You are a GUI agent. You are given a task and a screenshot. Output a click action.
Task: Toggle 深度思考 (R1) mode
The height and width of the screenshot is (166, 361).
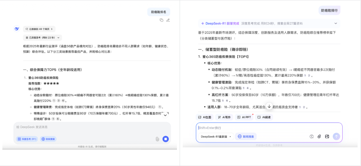coord(27,139)
